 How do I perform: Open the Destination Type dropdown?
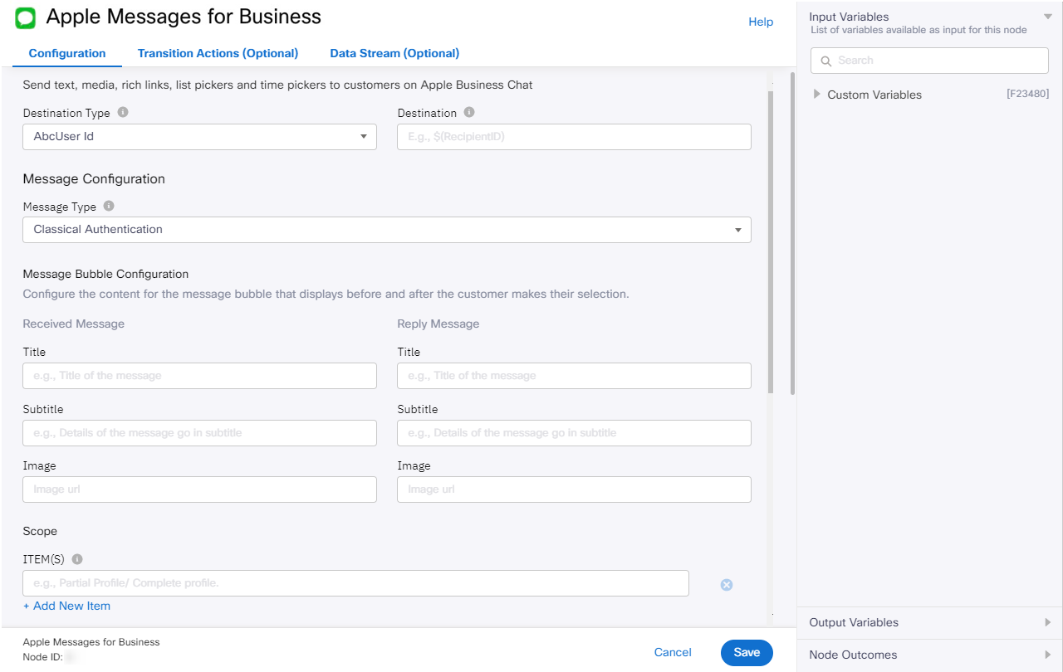199,137
